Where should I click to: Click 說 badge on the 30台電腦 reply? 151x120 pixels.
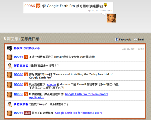pyautogui.click(x=26, y=57)
